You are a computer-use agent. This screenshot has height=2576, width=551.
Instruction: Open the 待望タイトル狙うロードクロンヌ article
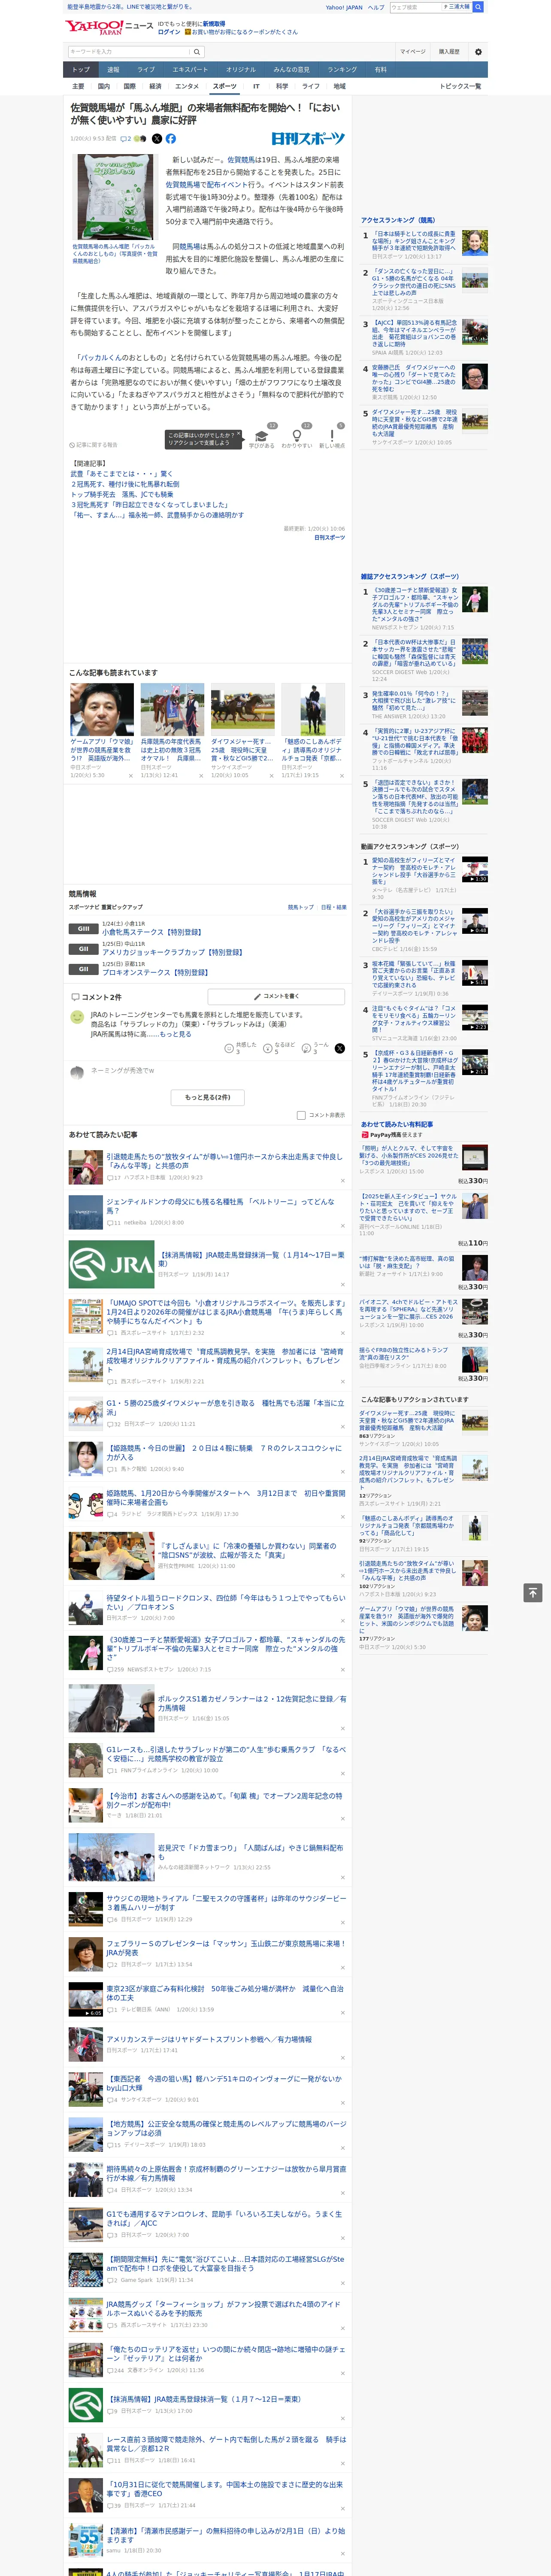[x=226, y=1602]
